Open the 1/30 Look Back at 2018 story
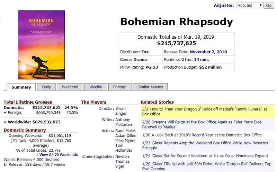 (202, 135)
